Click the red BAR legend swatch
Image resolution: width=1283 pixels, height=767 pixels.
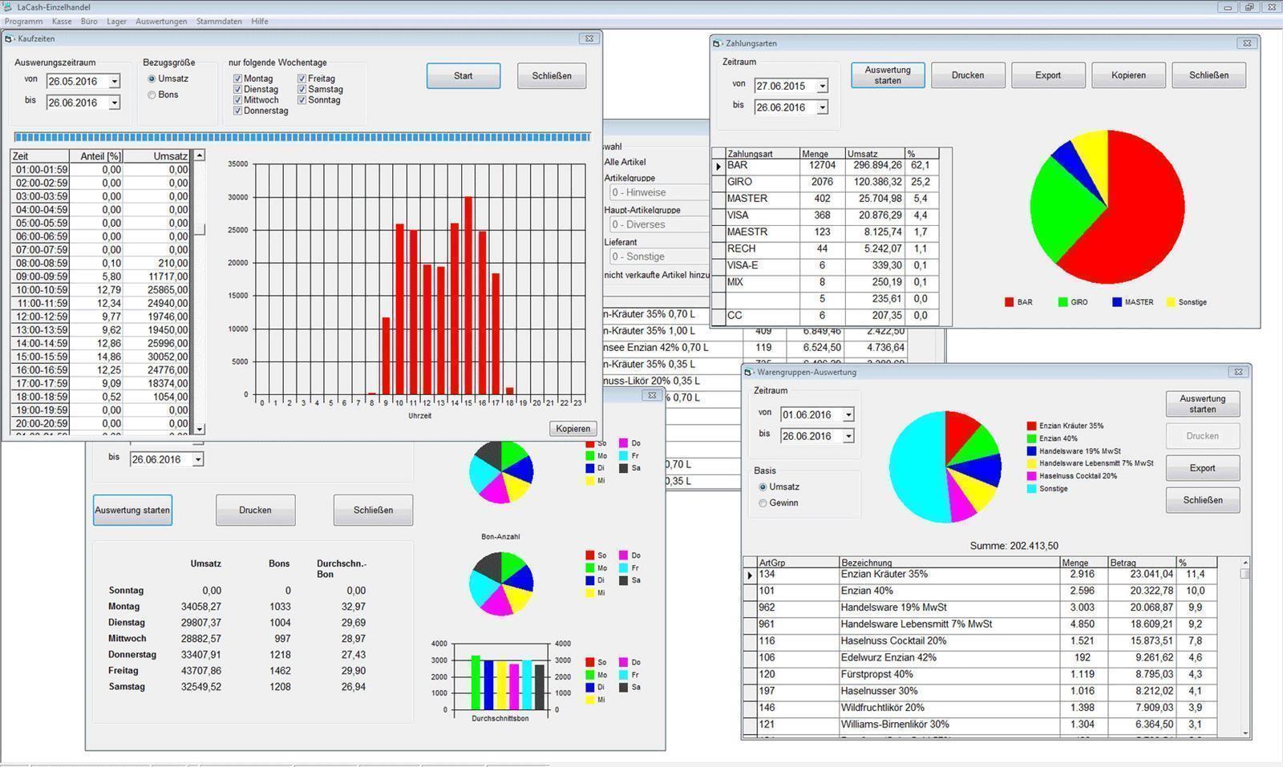pos(1009,302)
